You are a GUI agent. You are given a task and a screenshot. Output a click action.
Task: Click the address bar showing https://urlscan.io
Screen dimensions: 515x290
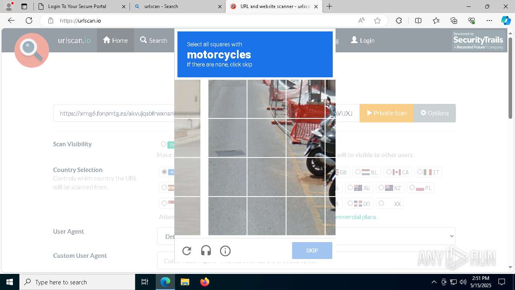click(201, 21)
